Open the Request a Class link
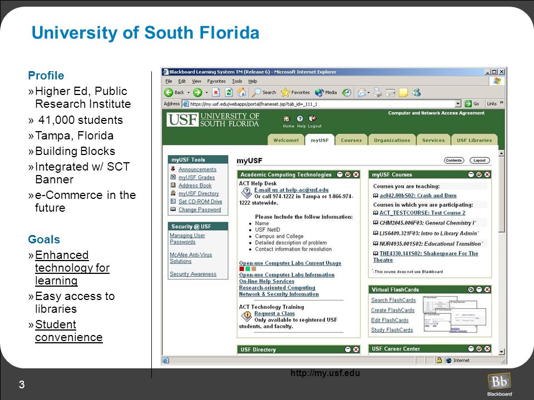 pos(274,313)
